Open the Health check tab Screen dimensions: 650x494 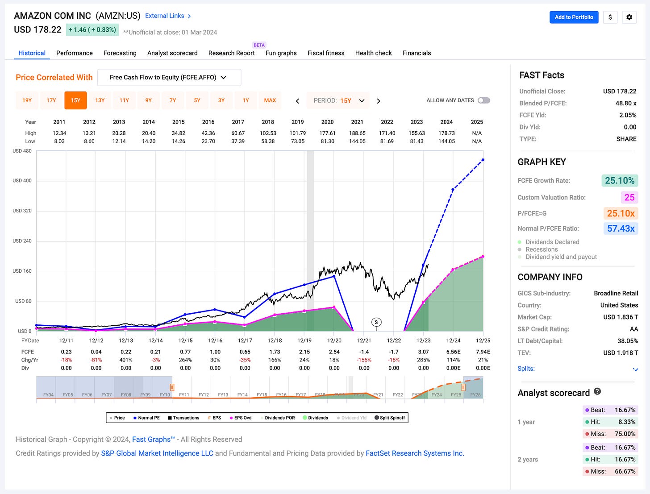pyautogui.click(x=374, y=53)
